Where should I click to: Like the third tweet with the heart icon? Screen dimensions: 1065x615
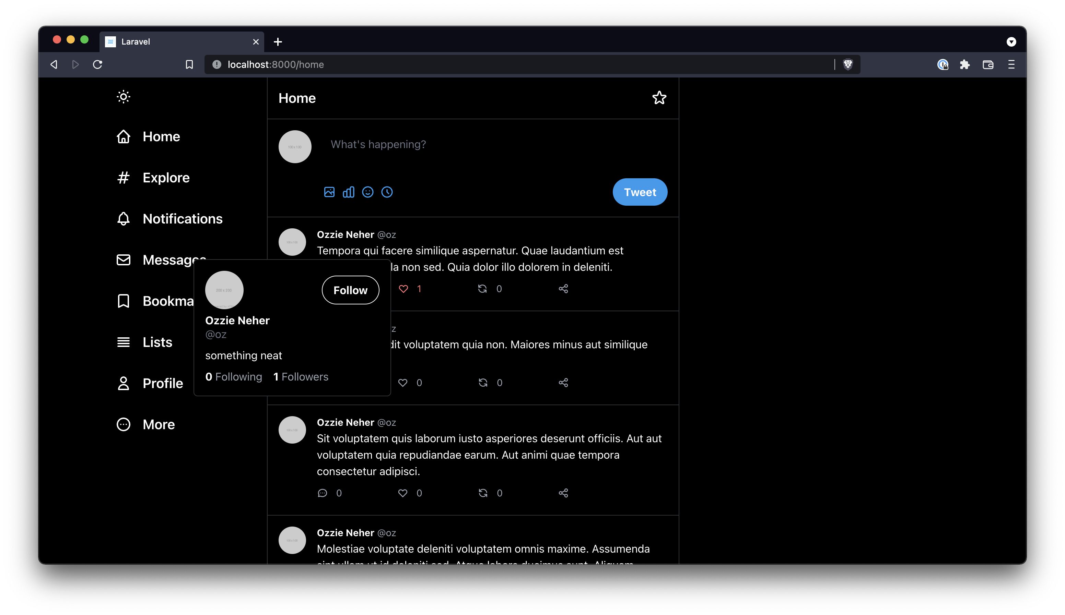point(403,493)
